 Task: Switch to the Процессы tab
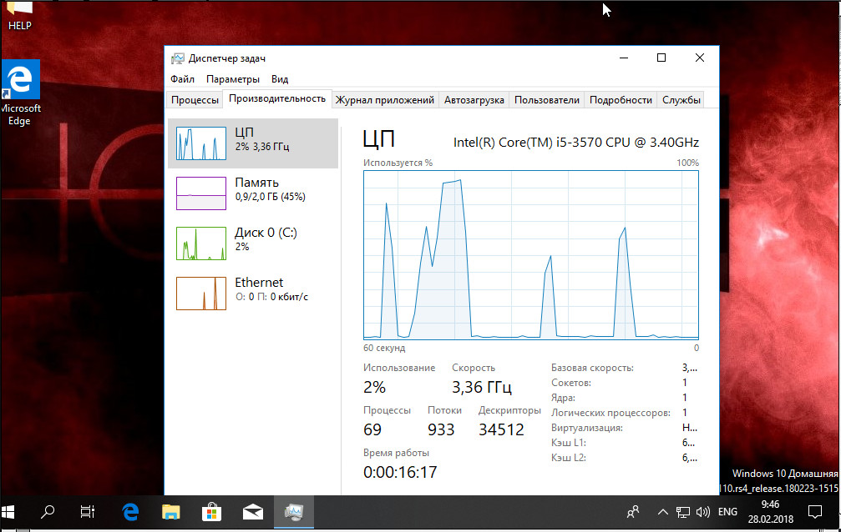click(x=195, y=100)
